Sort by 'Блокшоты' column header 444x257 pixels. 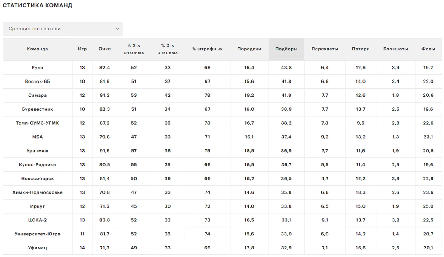pyautogui.click(x=396, y=49)
